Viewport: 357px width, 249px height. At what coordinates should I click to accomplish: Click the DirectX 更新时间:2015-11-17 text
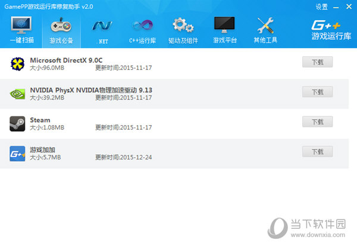coord(123,68)
